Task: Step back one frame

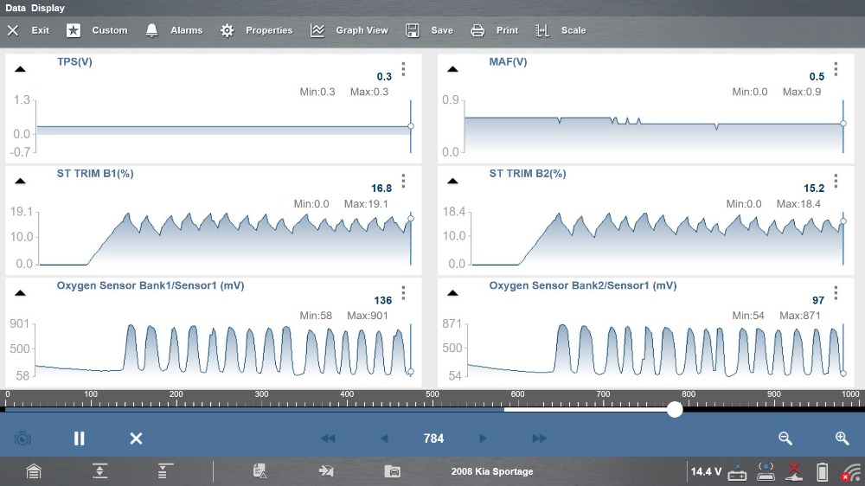Action: click(x=385, y=438)
